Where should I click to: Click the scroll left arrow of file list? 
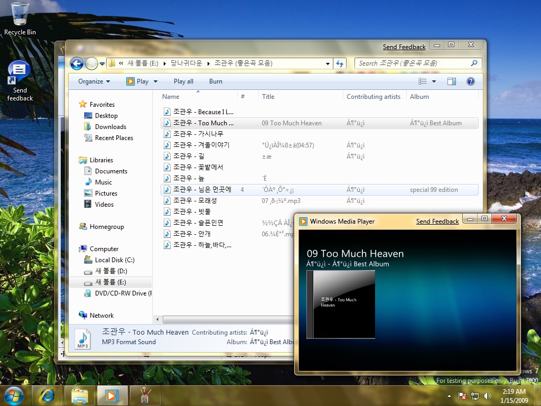157,320
